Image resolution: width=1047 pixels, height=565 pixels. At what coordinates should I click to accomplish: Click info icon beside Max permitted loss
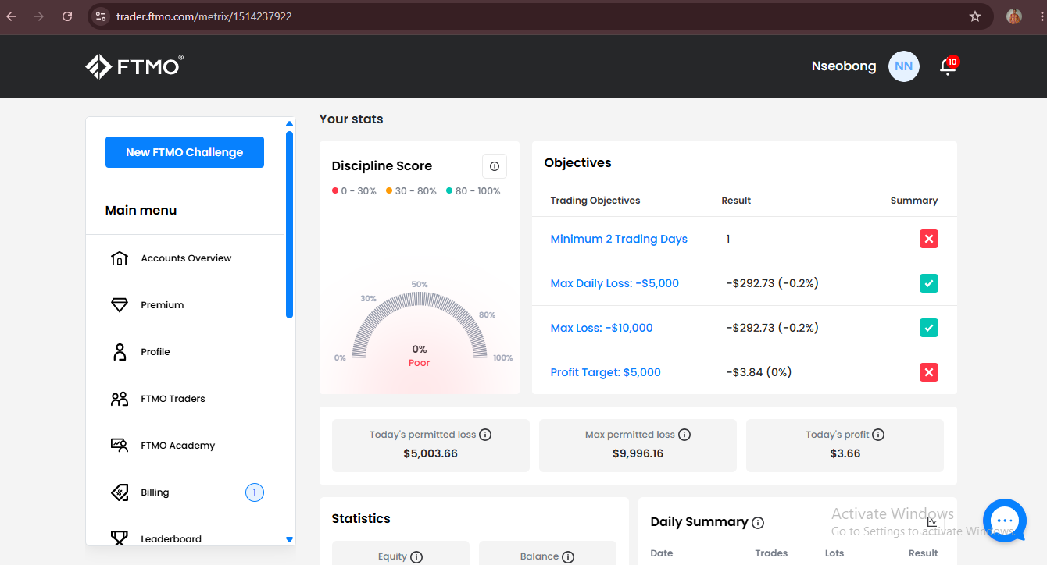point(684,435)
